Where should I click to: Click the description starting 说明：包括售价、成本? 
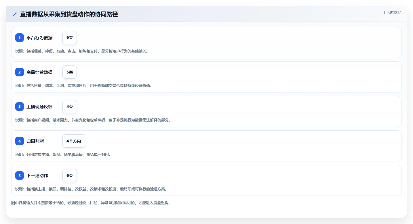83,86
